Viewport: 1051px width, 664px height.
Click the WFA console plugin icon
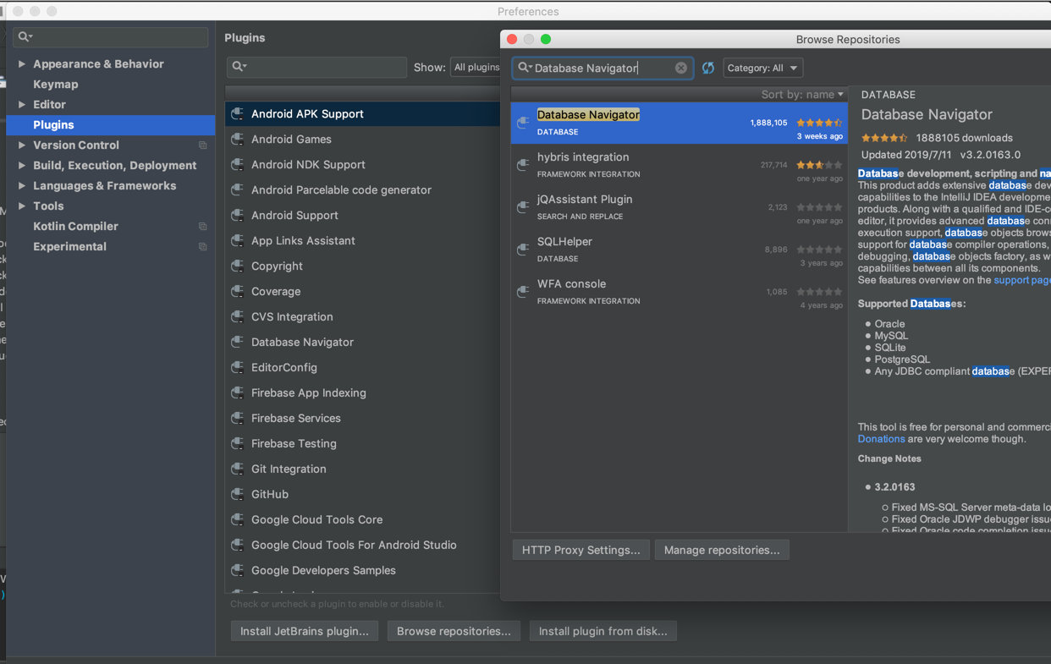tap(523, 292)
